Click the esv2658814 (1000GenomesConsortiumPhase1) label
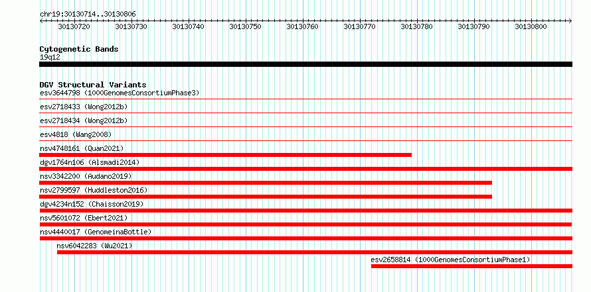 [450, 260]
